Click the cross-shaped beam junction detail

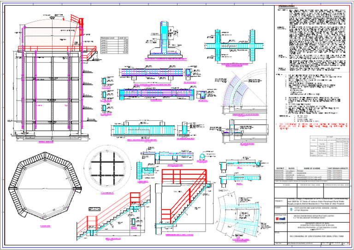click(x=235, y=46)
